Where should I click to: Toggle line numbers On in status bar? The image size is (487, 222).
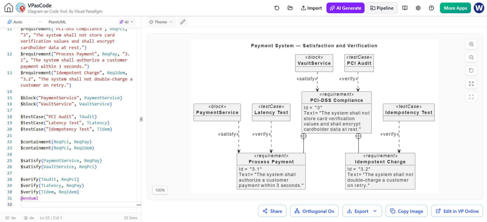11,218
